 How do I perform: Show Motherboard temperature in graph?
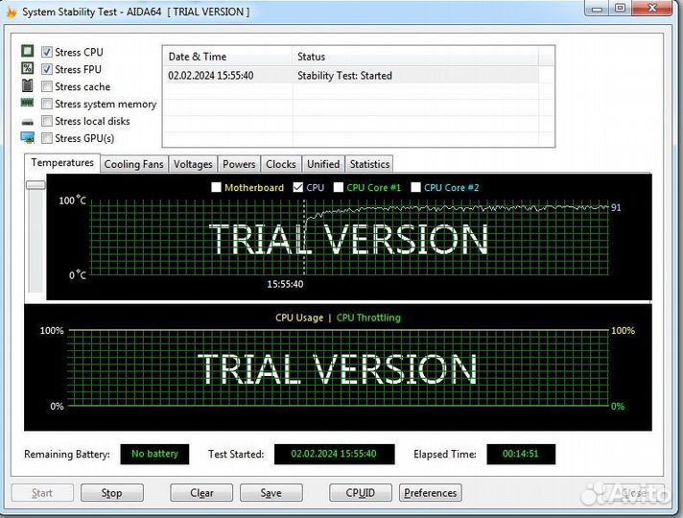tap(216, 187)
